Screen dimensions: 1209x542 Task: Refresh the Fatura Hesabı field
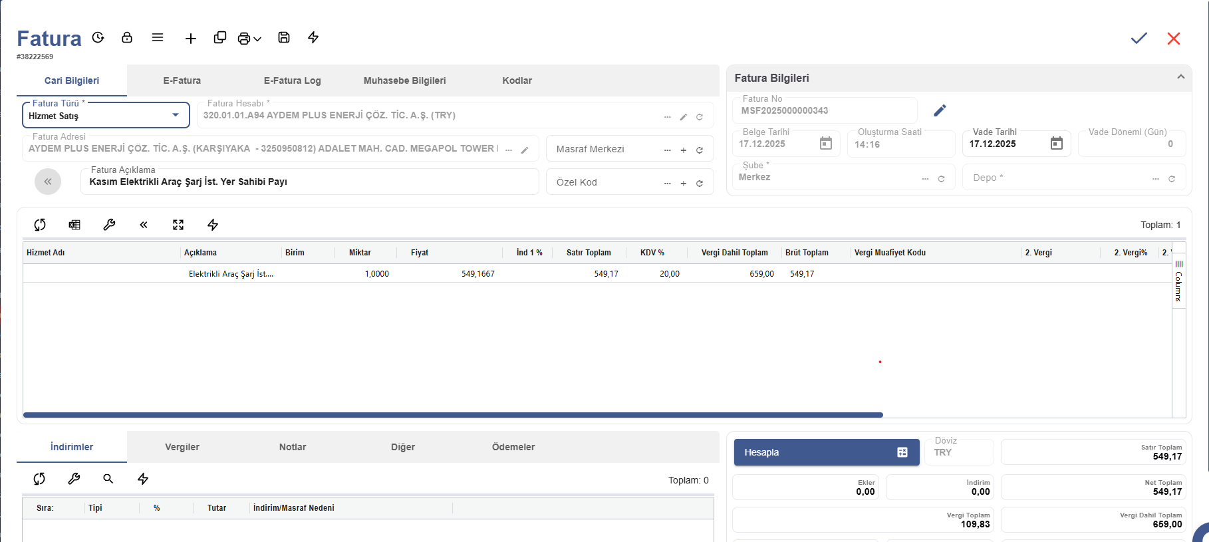[x=700, y=117]
